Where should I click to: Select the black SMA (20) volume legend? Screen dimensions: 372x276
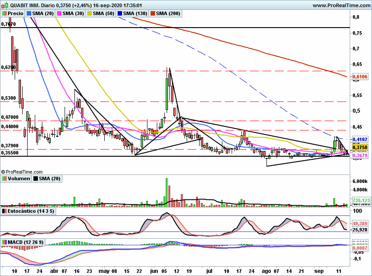tap(47, 179)
